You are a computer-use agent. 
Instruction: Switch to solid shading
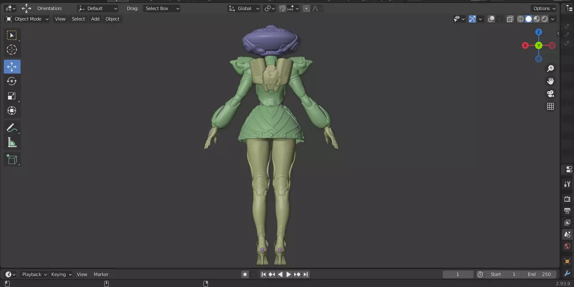click(529, 19)
